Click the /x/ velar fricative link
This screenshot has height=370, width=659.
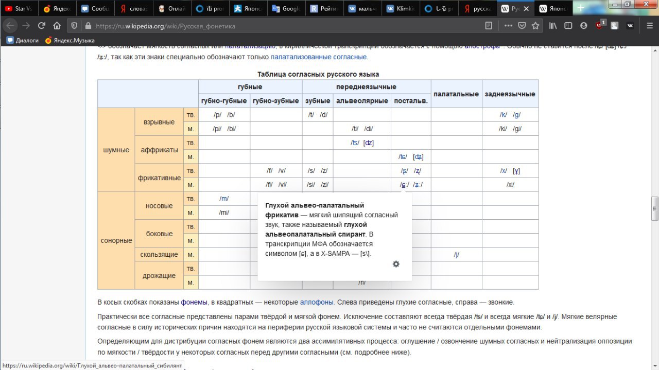(504, 171)
